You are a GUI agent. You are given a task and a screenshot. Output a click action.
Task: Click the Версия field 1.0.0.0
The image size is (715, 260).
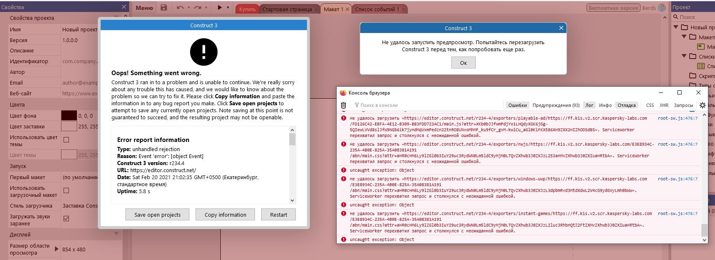pyautogui.click(x=80, y=40)
